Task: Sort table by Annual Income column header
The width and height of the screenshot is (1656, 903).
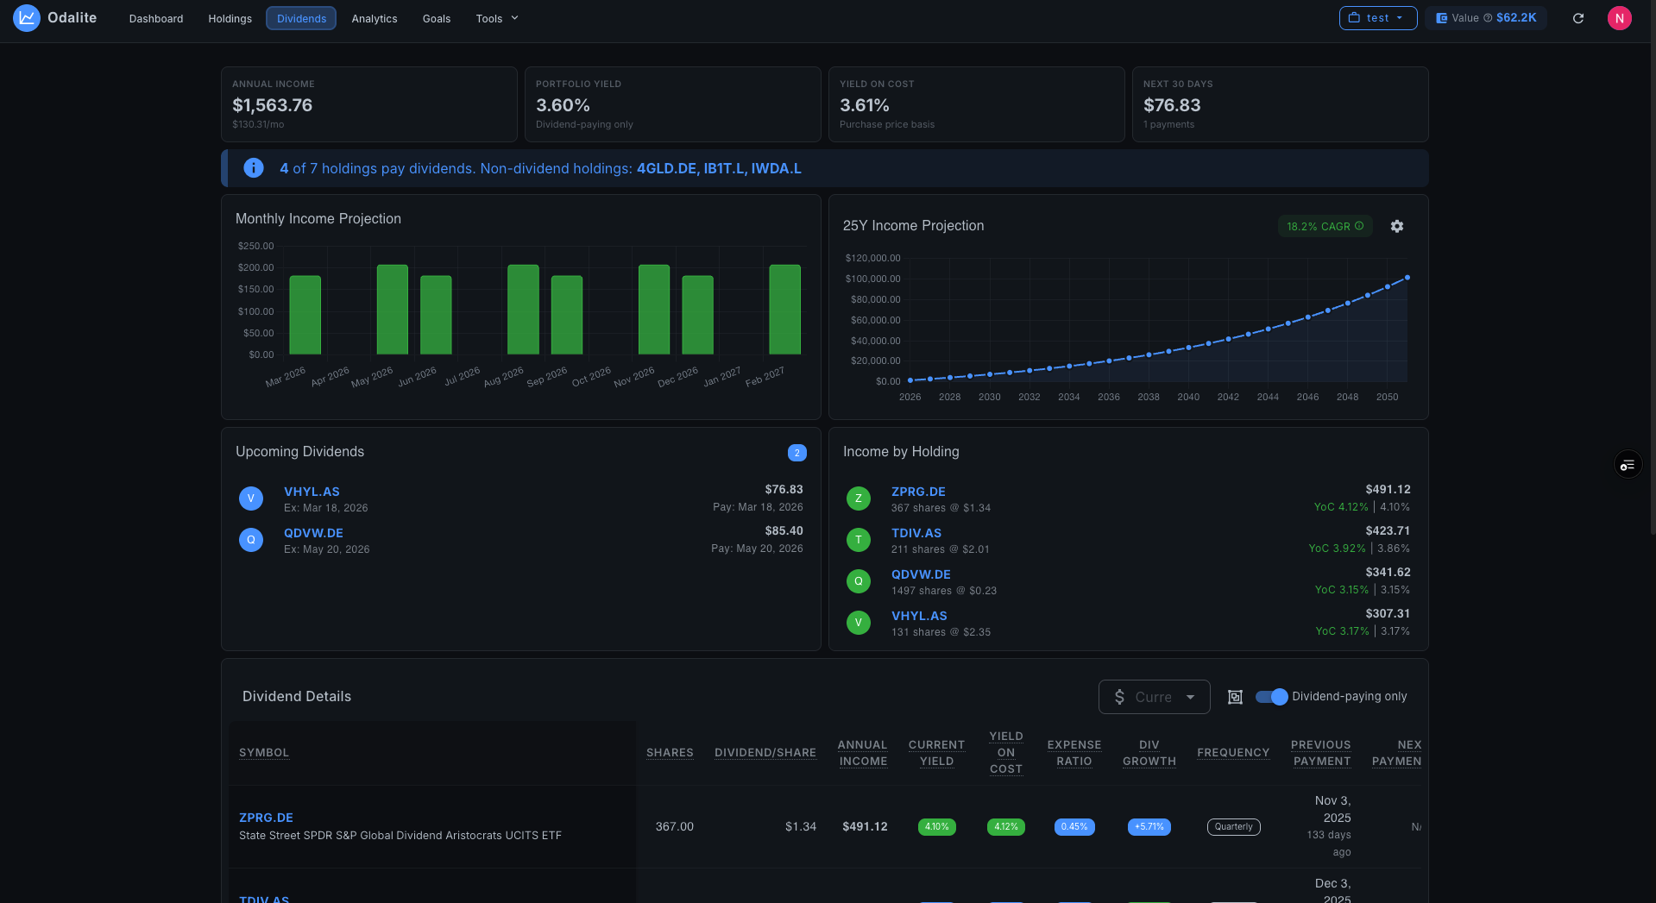Action: [x=863, y=753]
